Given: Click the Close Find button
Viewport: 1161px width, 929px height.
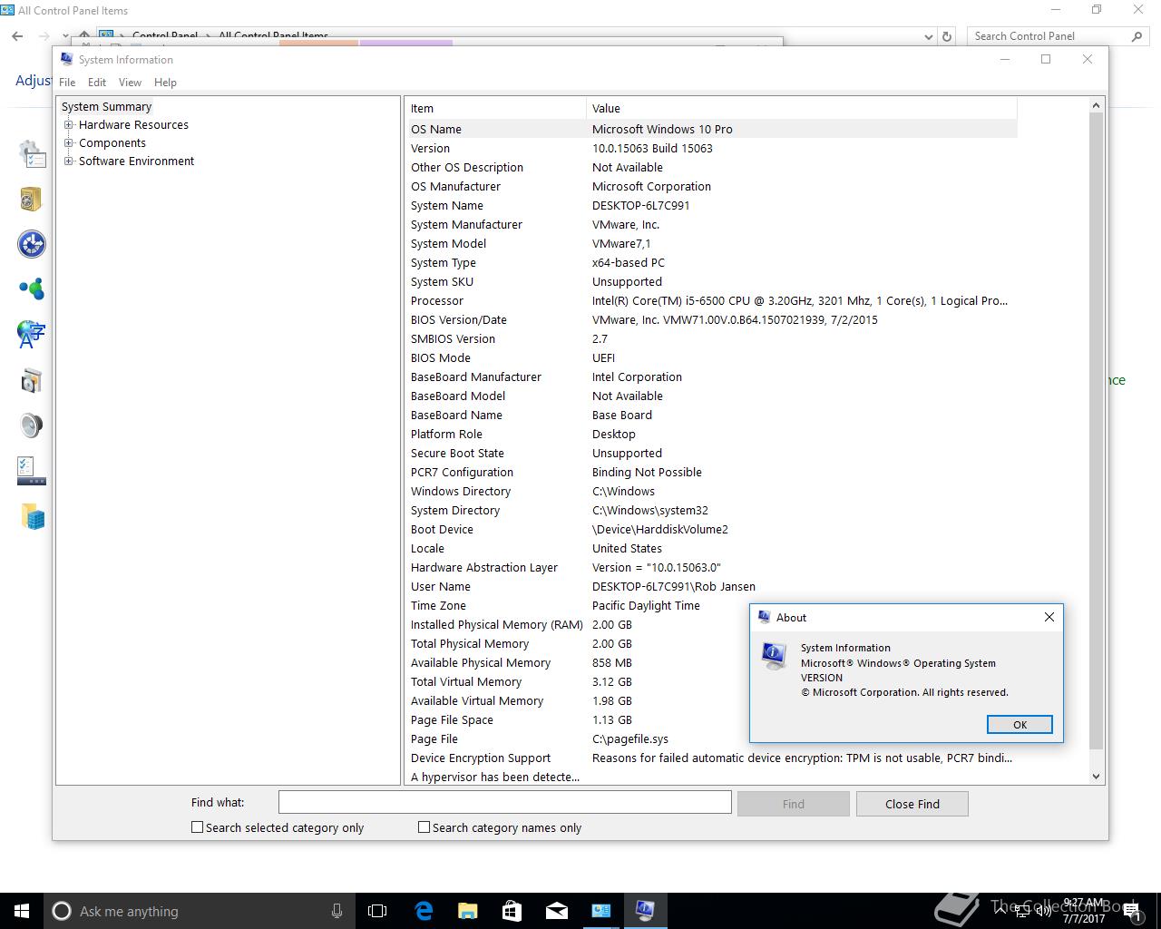Looking at the screenshot, I should pyautogui.click(x=912, y=804).
